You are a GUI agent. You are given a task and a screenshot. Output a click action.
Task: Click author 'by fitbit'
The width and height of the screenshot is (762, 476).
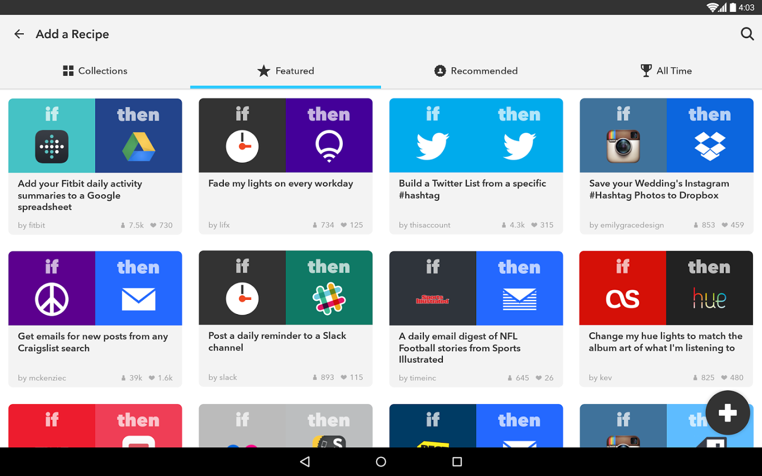(x=31, y=225)
